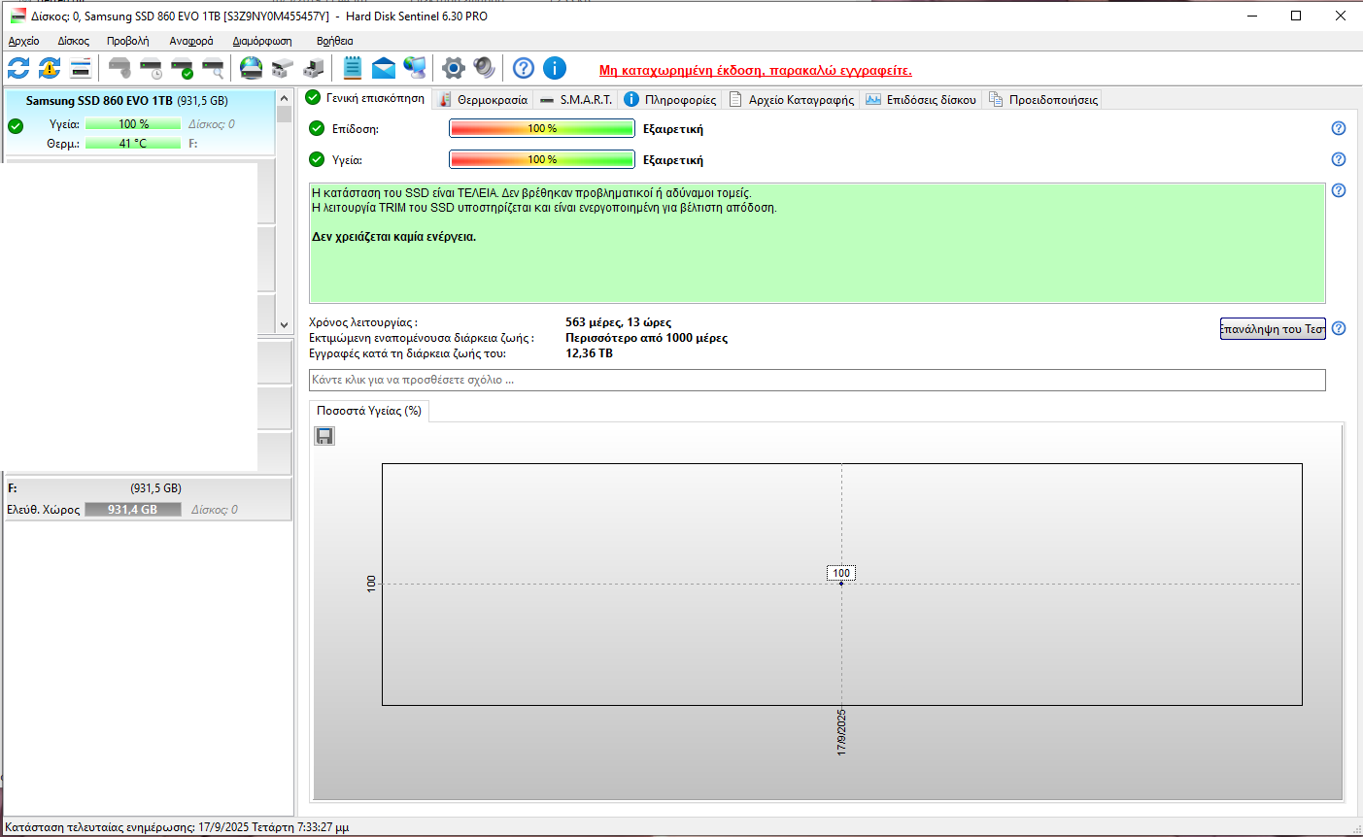Click the red unregistered version registration link
This screenshot has width=1363, height=837.
(755, 70)
